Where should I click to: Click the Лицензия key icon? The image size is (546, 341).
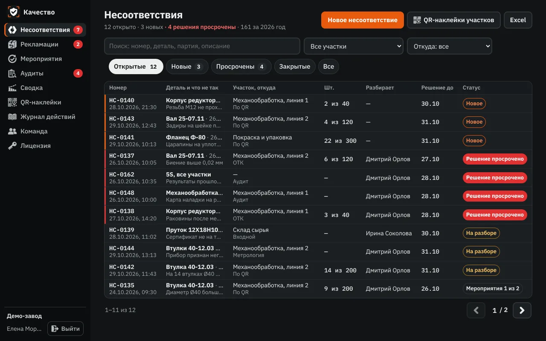coord(12,146)
